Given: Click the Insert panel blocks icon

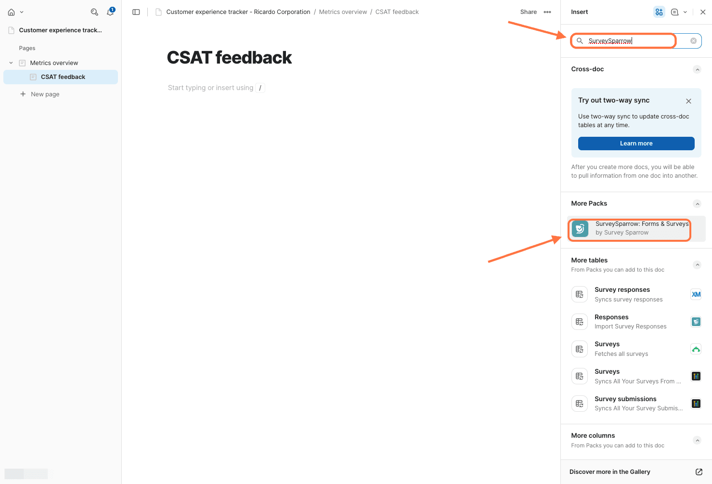Looking at the screenshot, I should pyautogui.click(x=659, y=12).
